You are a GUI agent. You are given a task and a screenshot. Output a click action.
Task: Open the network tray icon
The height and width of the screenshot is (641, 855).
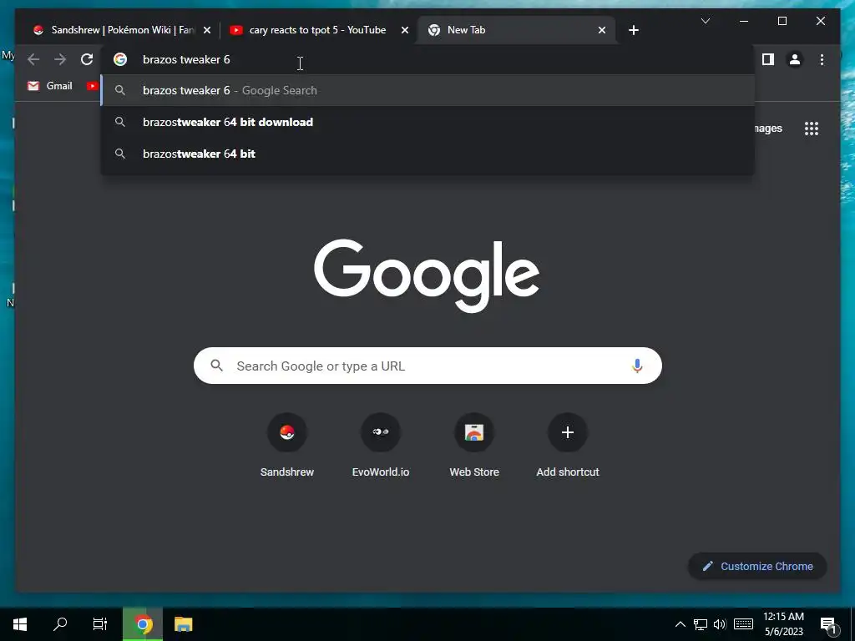701,624
